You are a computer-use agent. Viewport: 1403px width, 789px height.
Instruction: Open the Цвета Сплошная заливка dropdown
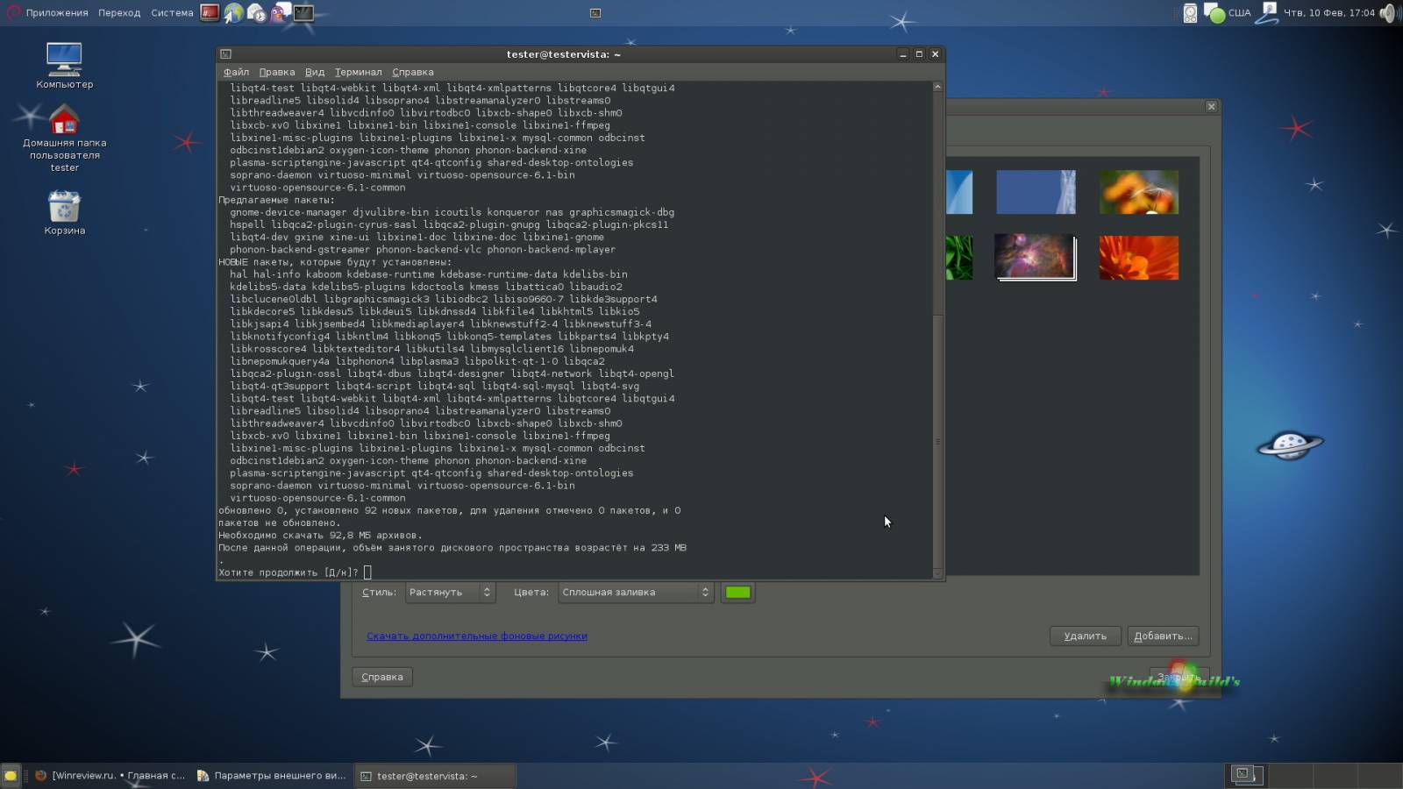(x=636, y=593)
